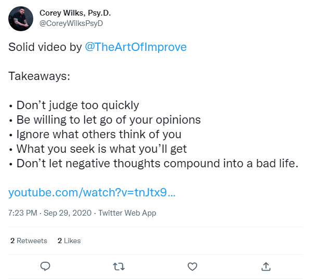Open Corey Wilks' profile picture
The height and width of the screenshot is (279, 311).
click(x=21, y=19)
